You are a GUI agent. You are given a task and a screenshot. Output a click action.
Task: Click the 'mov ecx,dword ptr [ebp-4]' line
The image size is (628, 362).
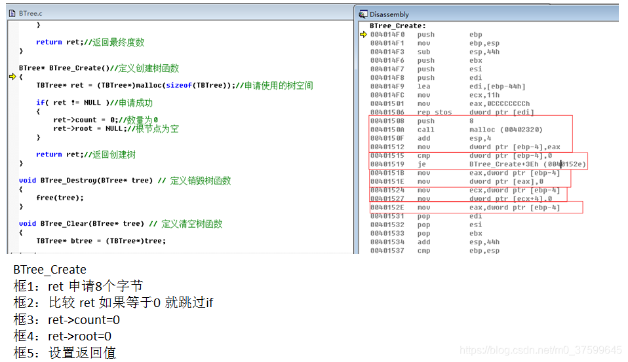pos(465,190)
